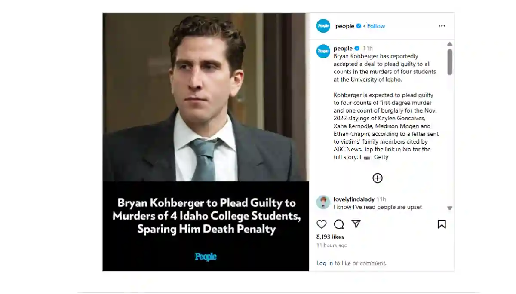
Task: Open comments via speech bubble icon
Action: 339,224
